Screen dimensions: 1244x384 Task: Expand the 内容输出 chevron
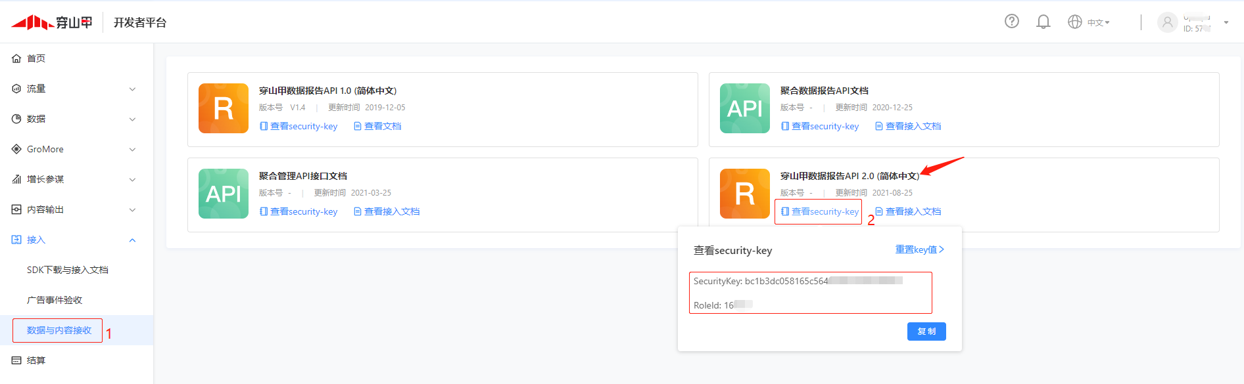point(132,209)
